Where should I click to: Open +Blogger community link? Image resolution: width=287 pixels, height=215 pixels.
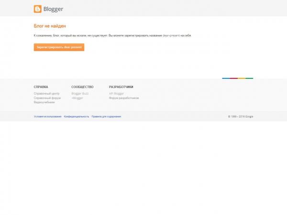[x=77, y=98]
